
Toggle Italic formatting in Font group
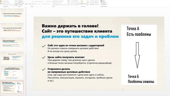point(27,4)
